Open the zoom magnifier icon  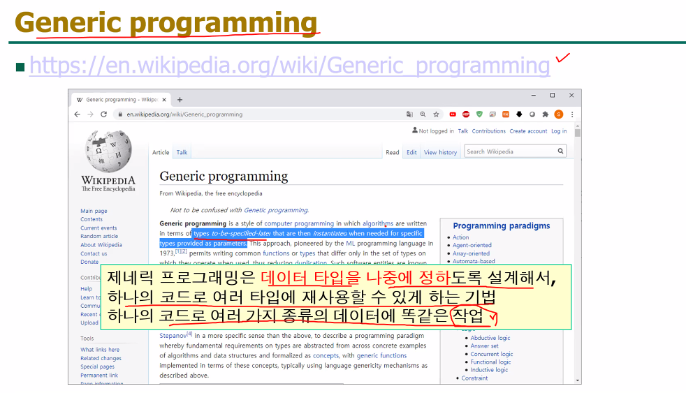pyautogui.click(x=423, y=114)
